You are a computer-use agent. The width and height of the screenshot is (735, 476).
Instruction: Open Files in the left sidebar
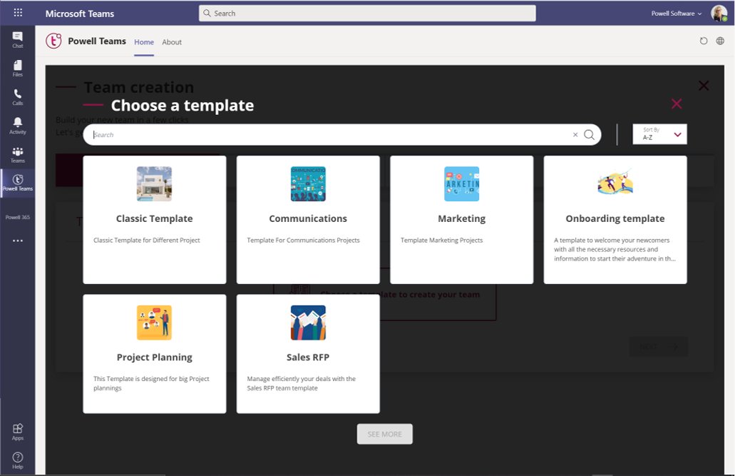(17, 69)
